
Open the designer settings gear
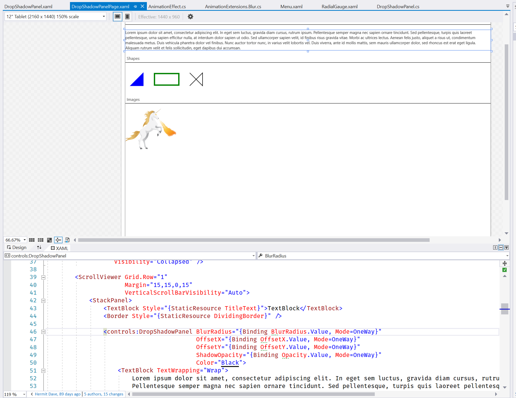(x=190, y=16)
